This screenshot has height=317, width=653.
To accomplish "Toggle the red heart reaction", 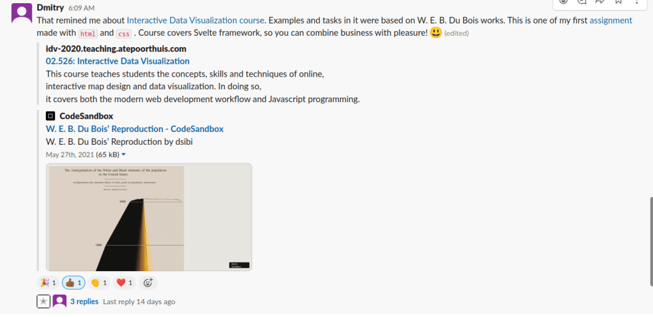I will (x=124, y=283).
